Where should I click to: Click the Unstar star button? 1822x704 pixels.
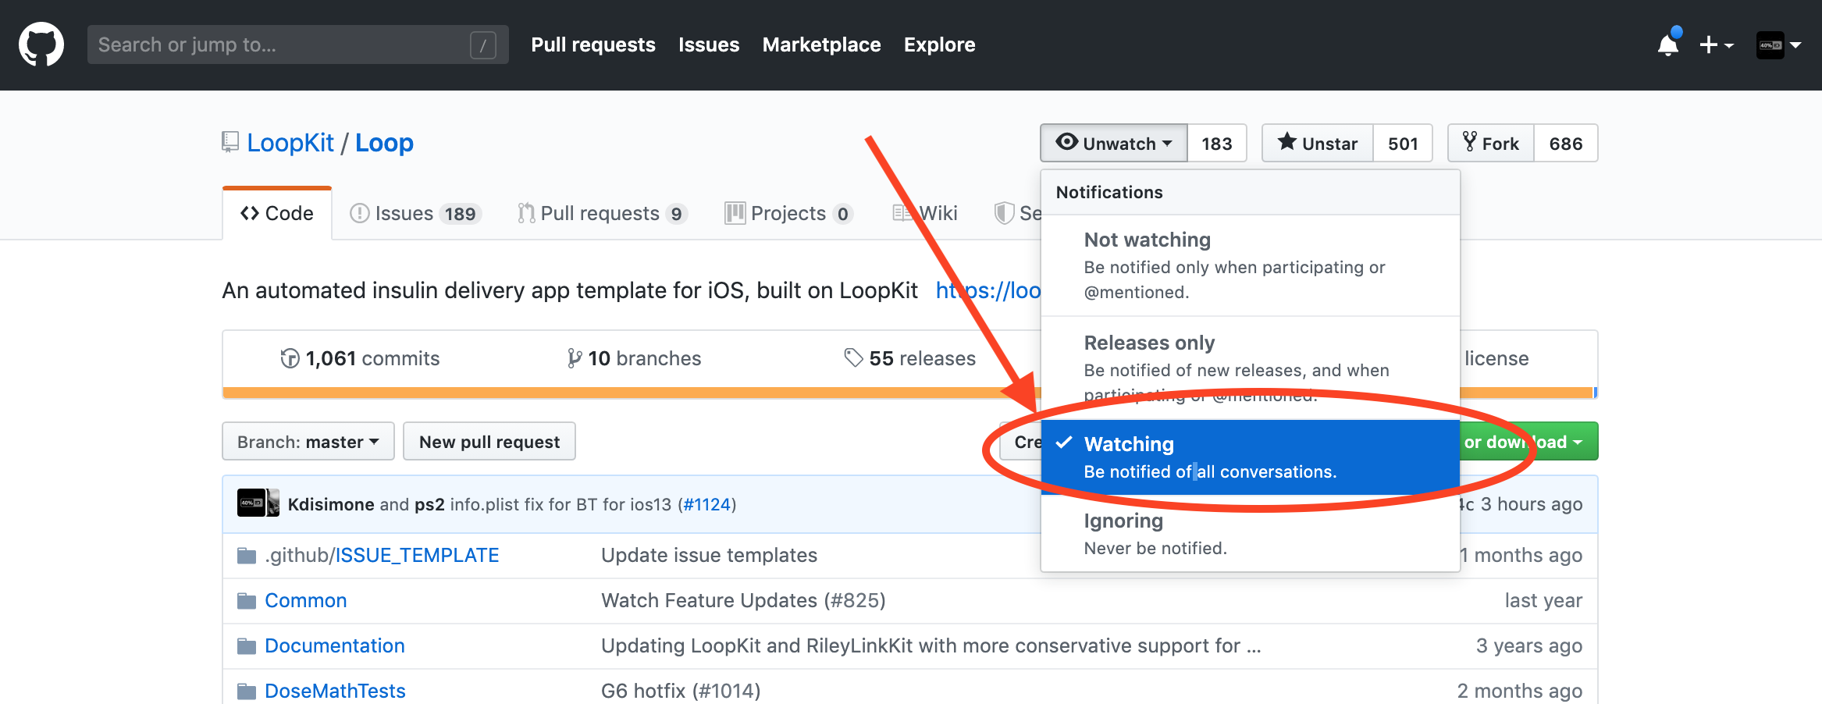pyautogui.click(x=1318, y=143)
